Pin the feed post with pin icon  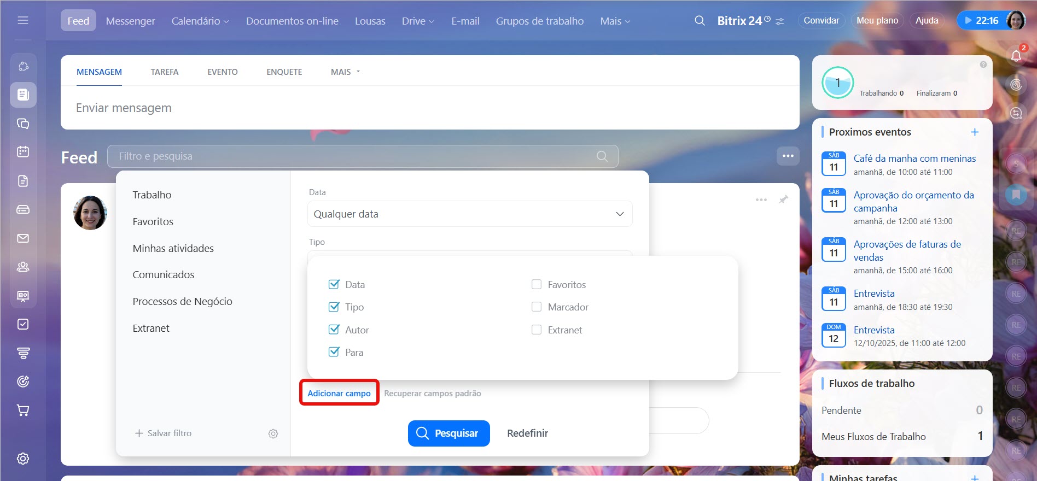(783, 200)
